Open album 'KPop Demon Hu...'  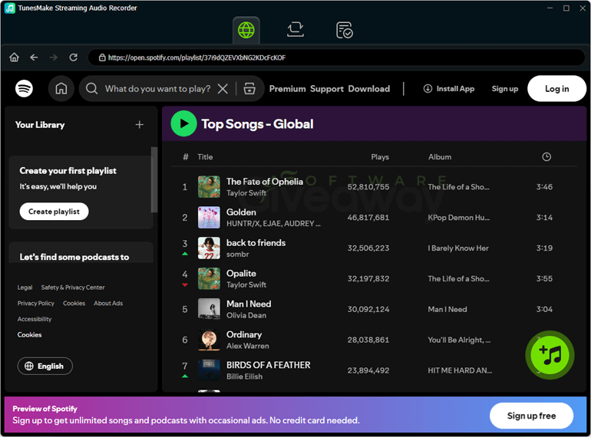[459, 218]
